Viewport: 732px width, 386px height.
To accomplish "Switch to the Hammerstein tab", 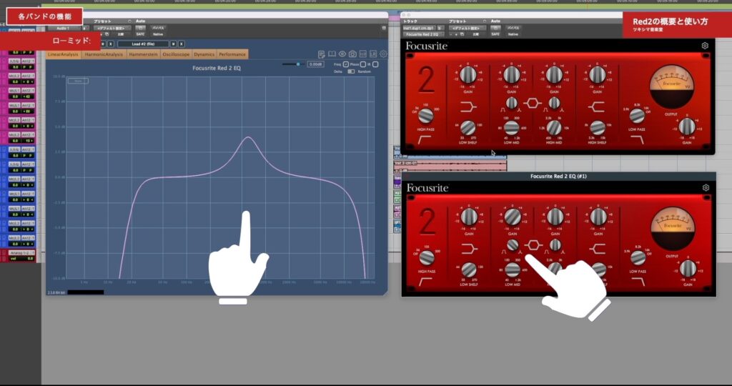I will (143, 54).
